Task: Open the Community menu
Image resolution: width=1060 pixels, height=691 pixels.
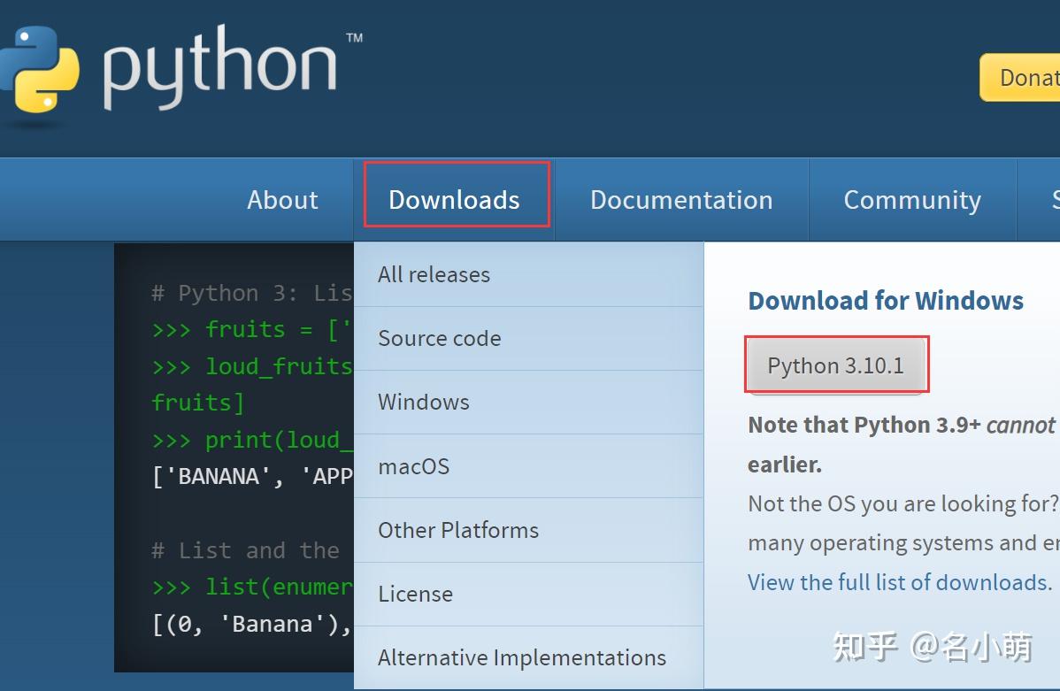Action: pos(912,200)
